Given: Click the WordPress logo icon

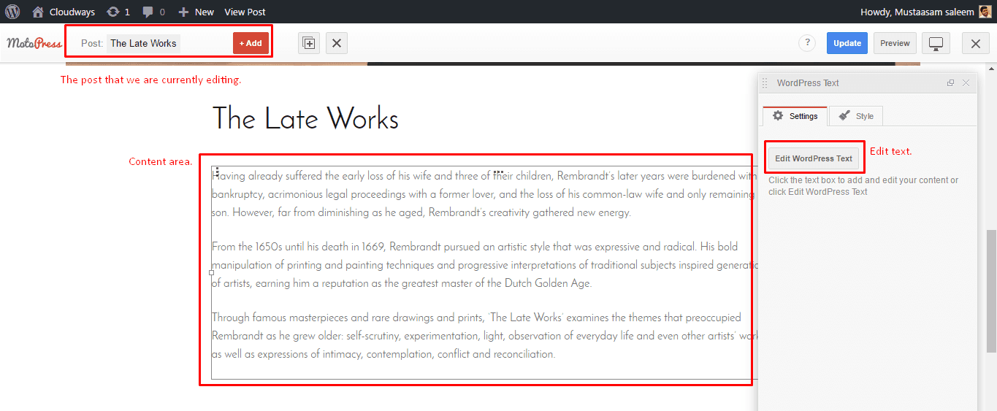Looking at the screenshot, I should pos(12,12).
